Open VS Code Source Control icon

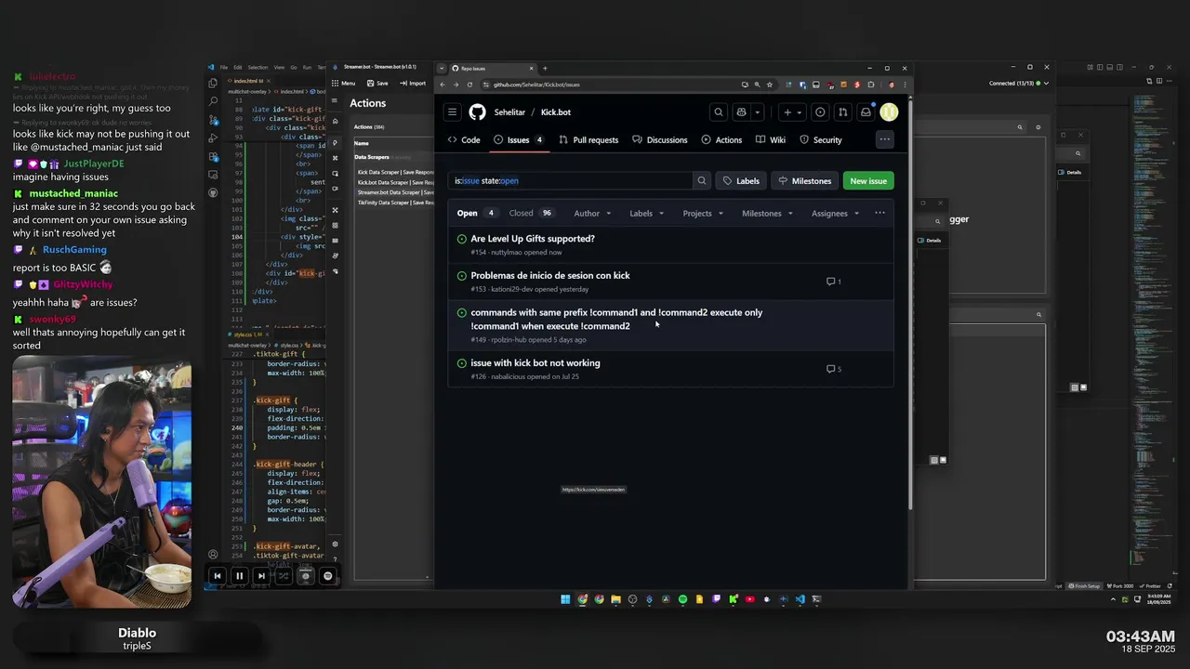coord(213,120)
